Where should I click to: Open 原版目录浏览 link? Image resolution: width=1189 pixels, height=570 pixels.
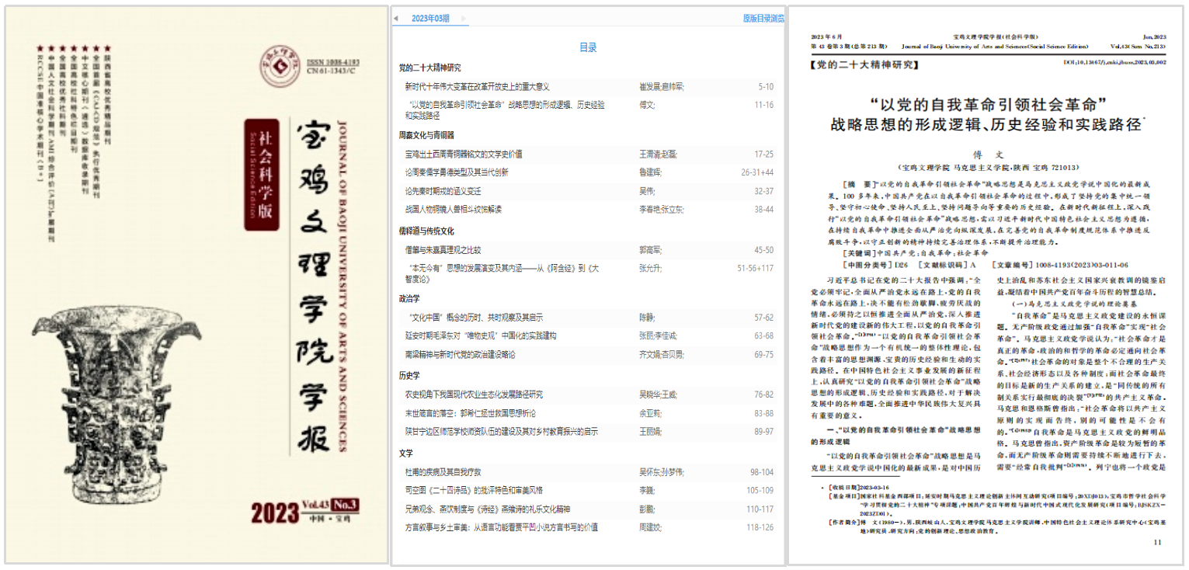coord(763,19)
